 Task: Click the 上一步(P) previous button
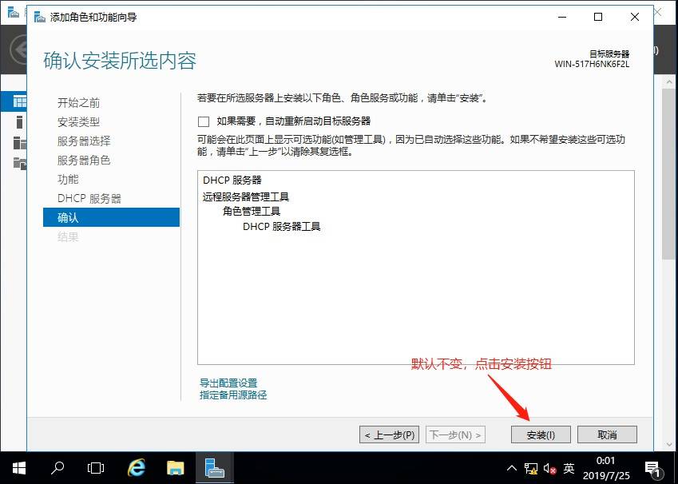[389, 434]
